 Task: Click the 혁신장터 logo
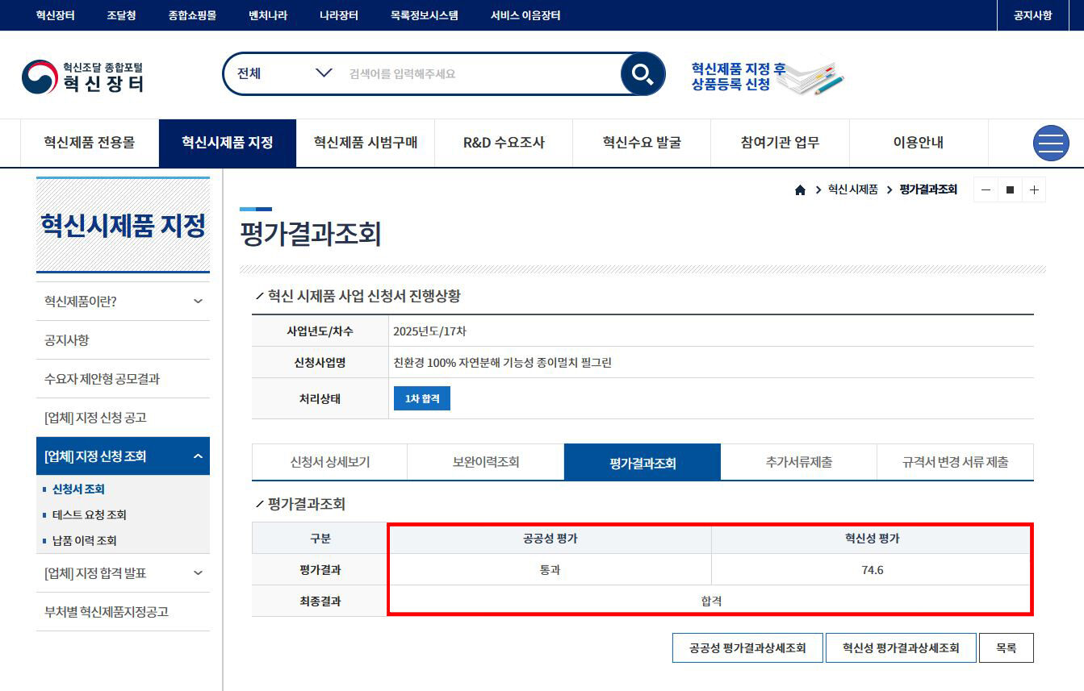click(x=83, y=76)
